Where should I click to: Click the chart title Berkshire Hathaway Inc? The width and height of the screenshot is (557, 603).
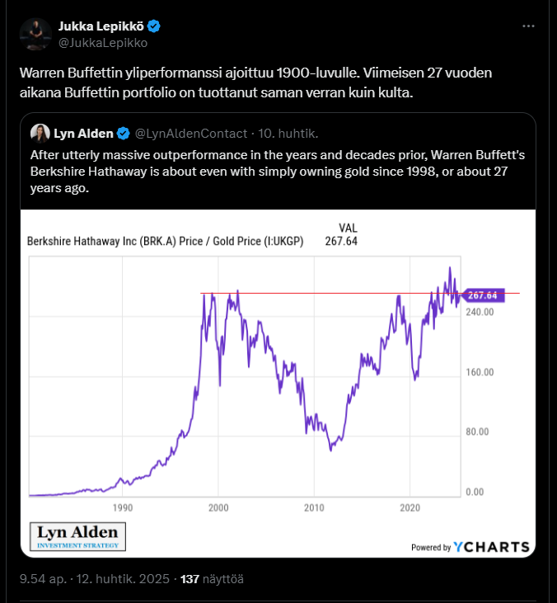coord(165,243)
